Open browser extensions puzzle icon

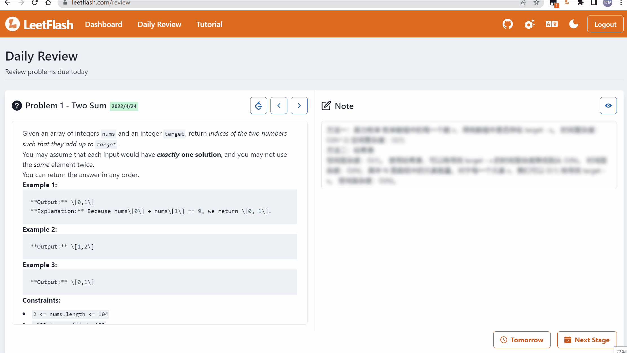click(580, 3)
